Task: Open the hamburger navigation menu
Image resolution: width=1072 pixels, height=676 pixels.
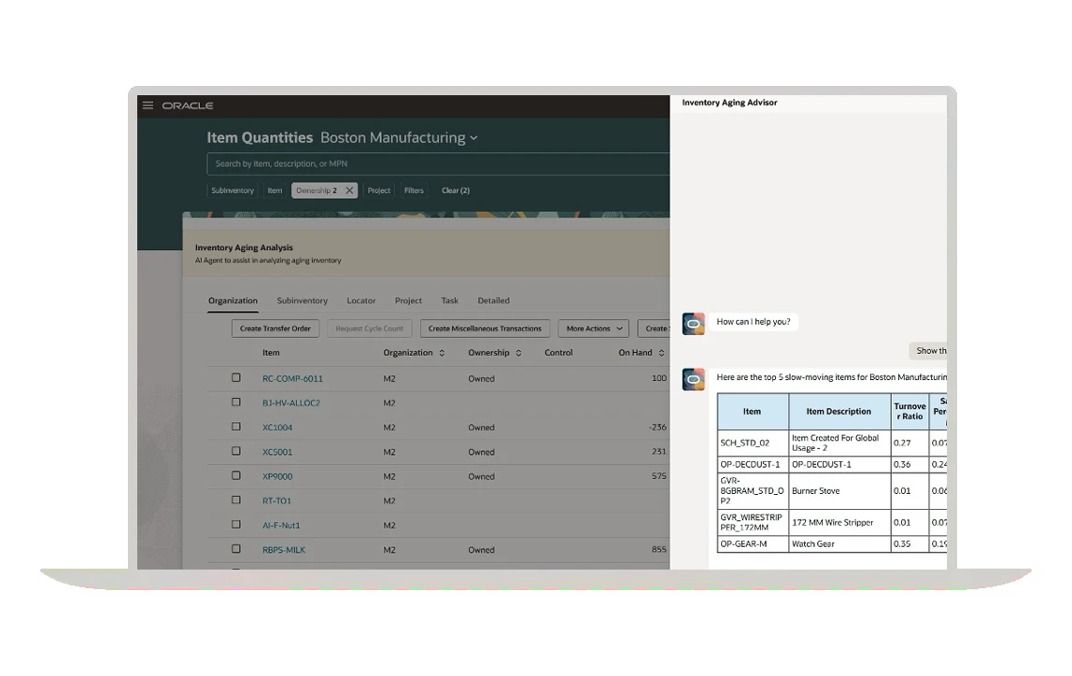Action: (x=148, y=106)
